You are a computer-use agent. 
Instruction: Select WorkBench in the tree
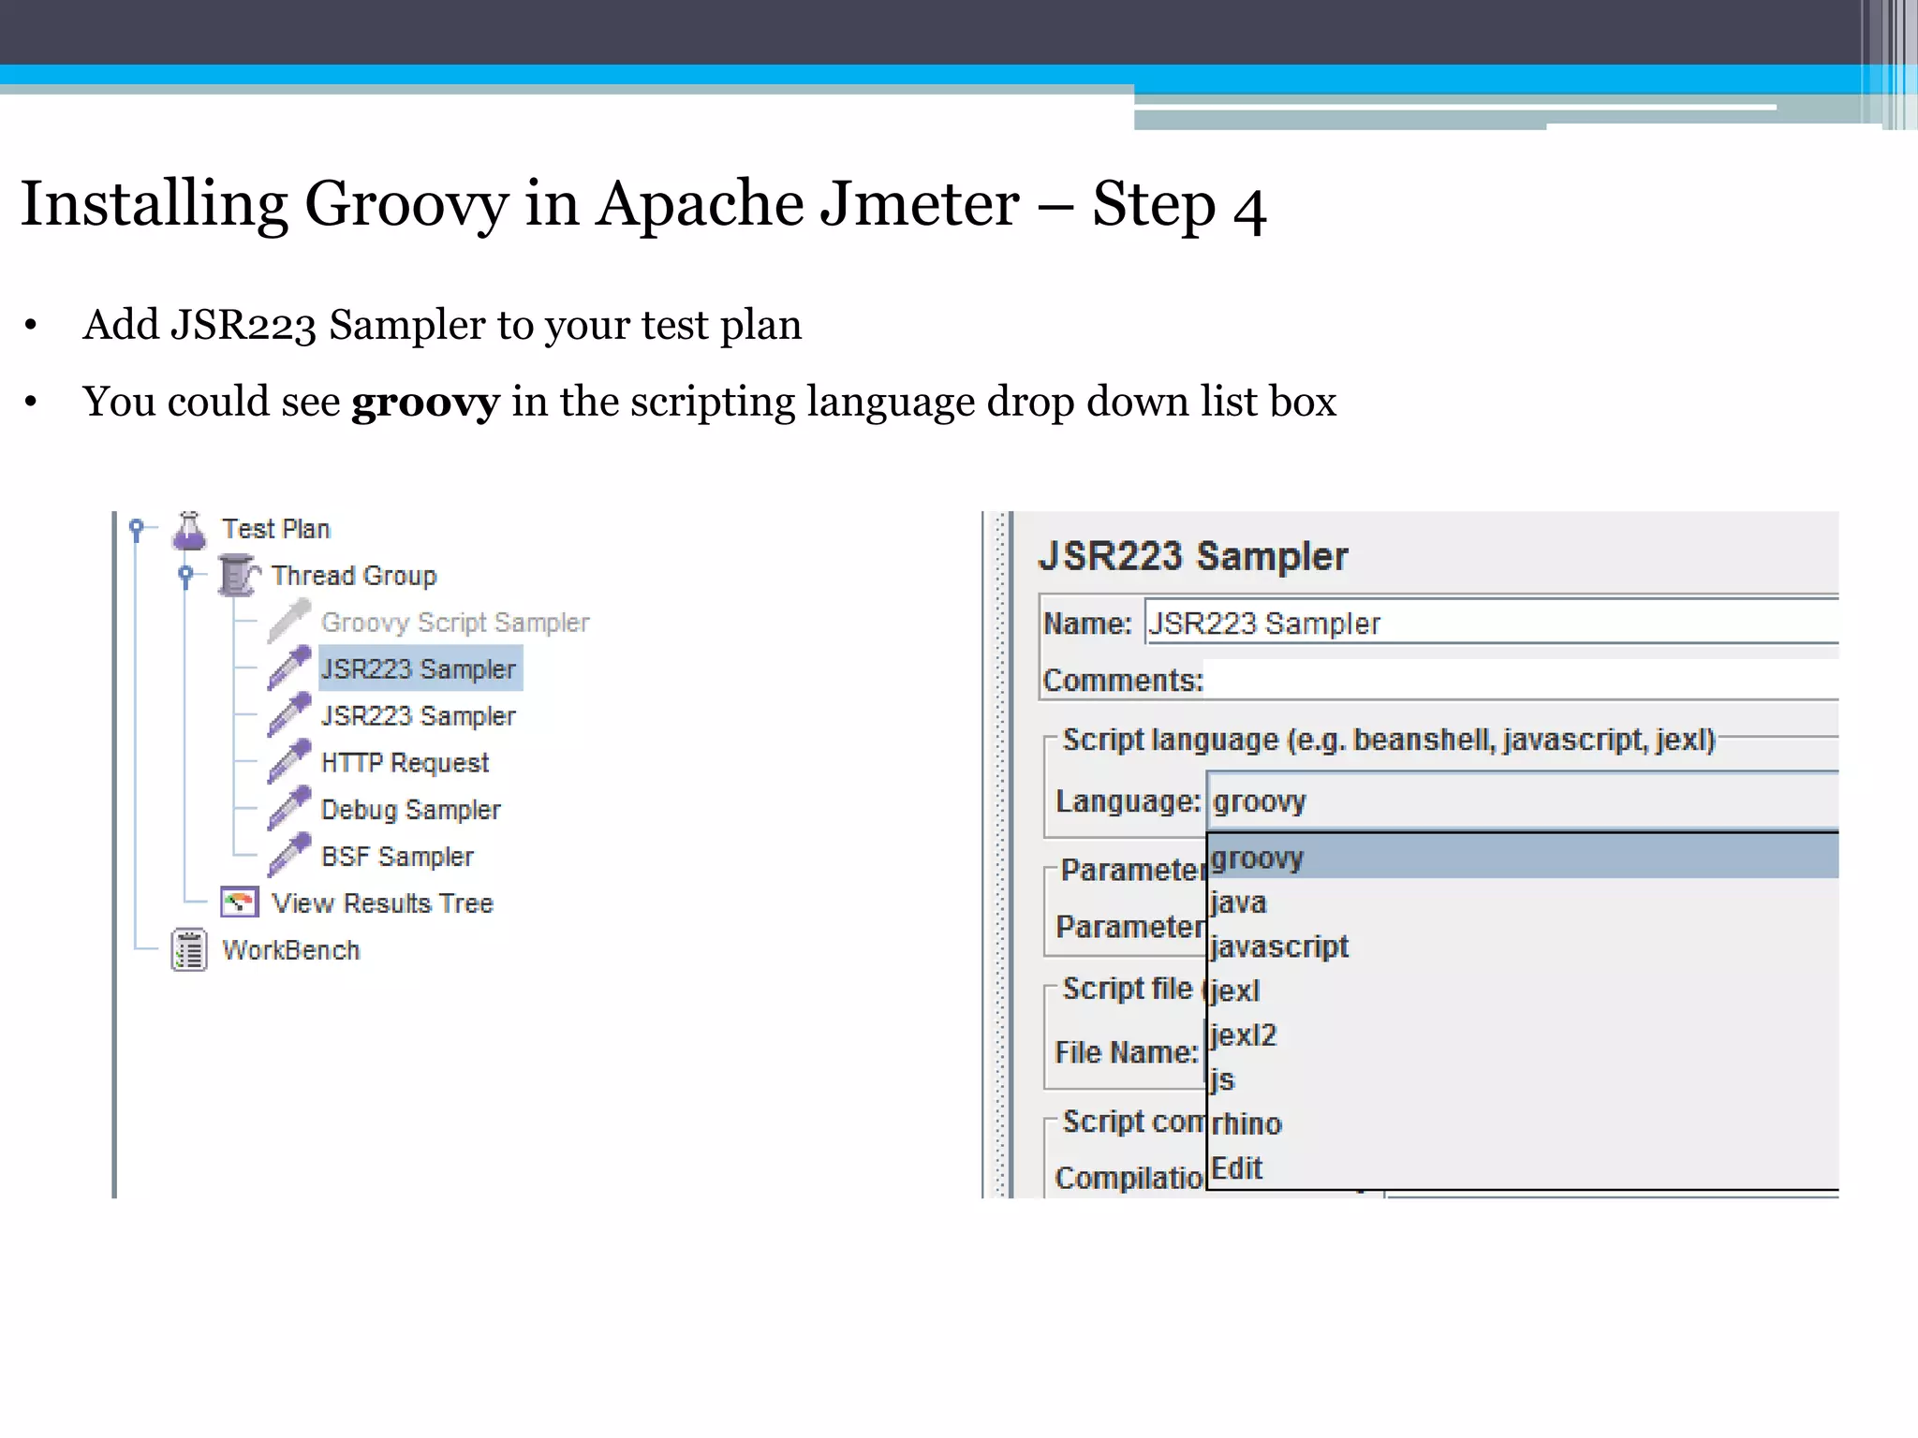point(291,949)
